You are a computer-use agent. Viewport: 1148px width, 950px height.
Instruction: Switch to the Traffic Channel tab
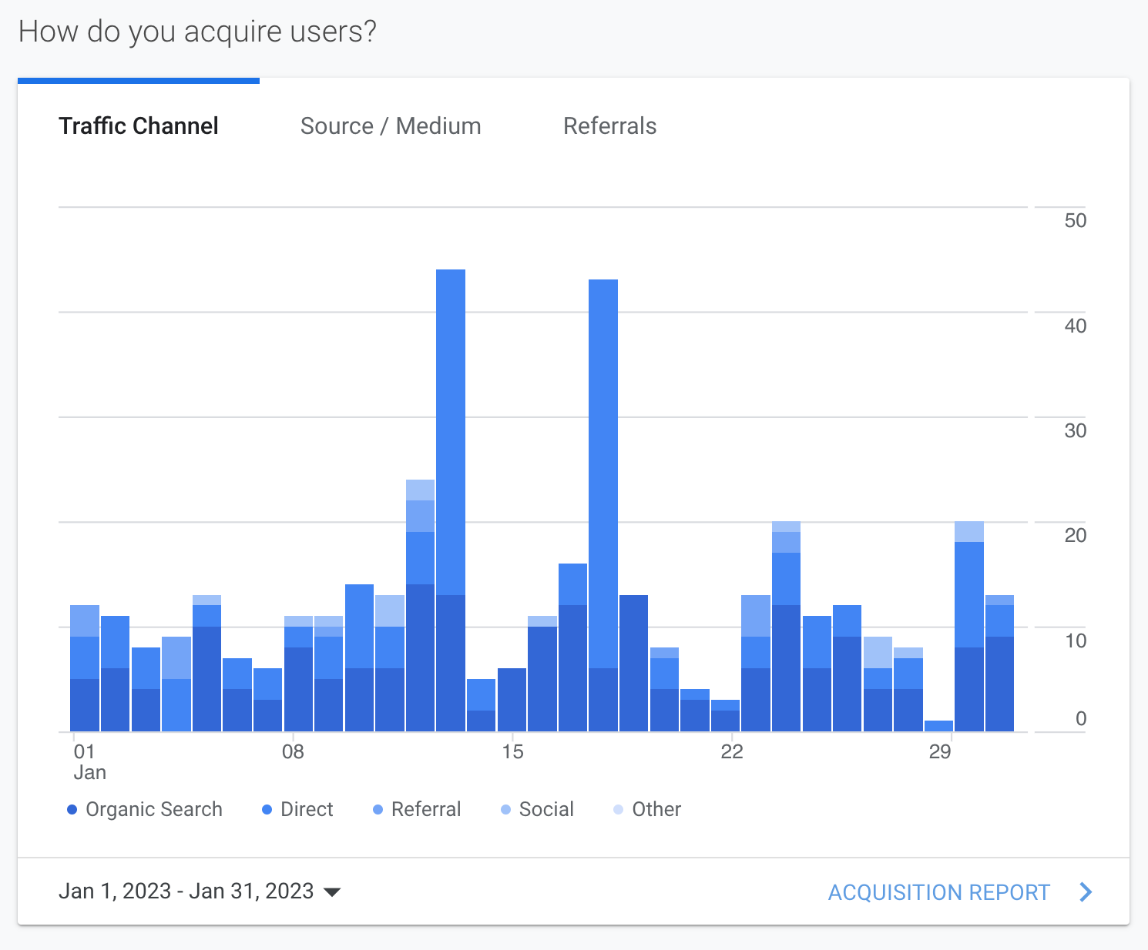point(139,126)
